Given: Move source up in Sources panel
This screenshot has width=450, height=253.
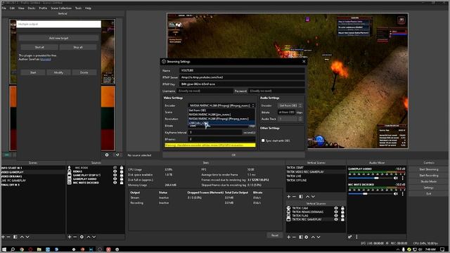Looking at the screenshot, I should pyautogui.click(x=89, y=237).
